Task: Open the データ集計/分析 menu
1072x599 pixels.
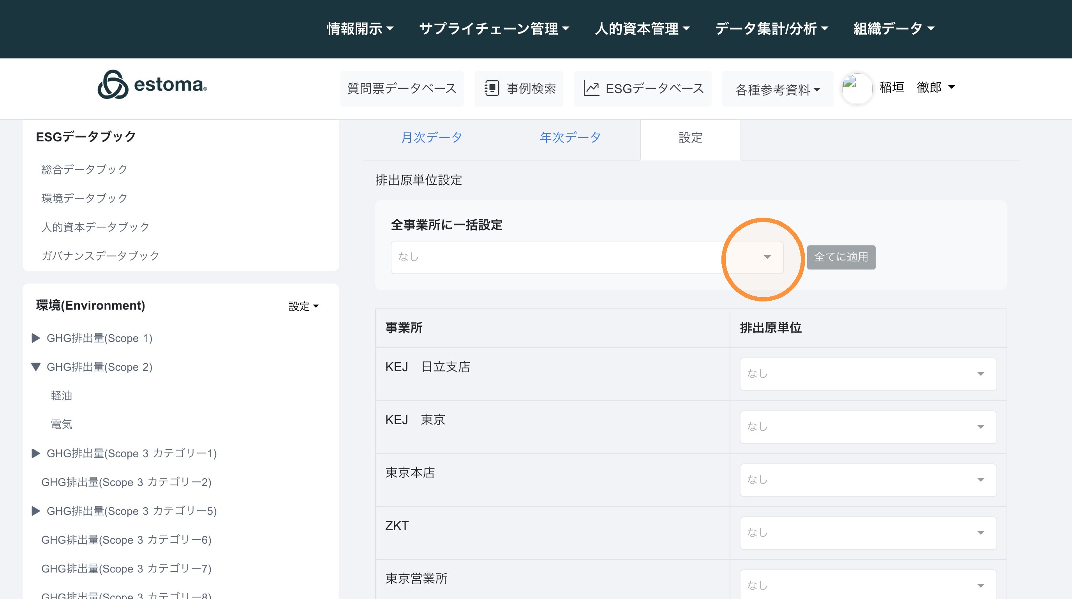Action: tap(772, 29)
